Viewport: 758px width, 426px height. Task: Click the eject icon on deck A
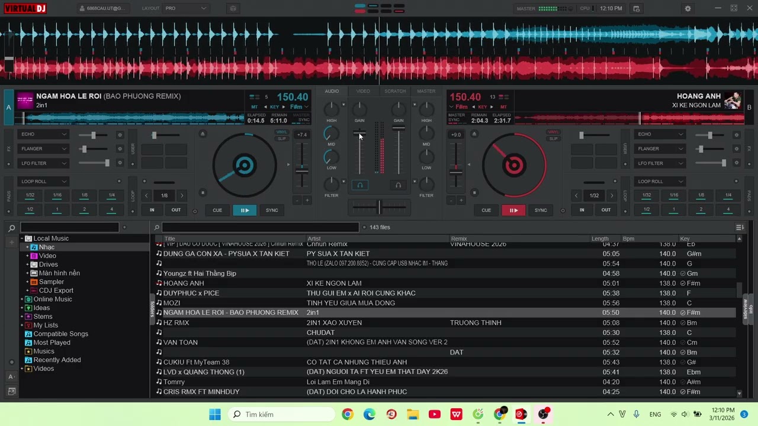click(203, 134)
